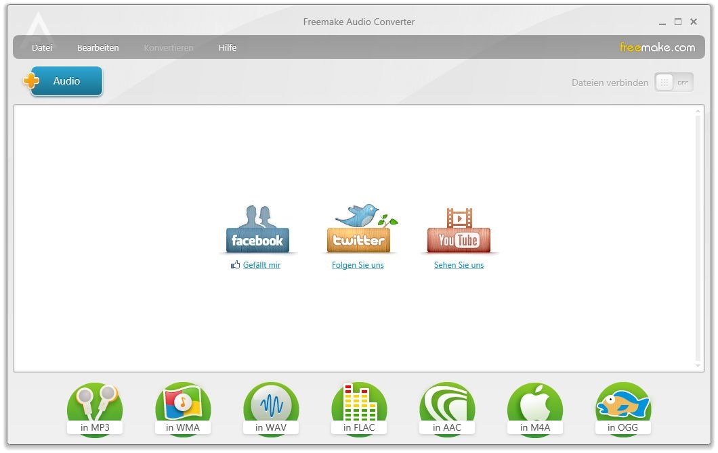
Task: Select the in AAC conversion icon
Action: pyautogui.click(x=447, y=410)
